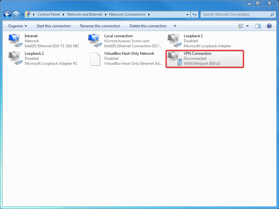Open the recent pages dropdown arrow
This screenshot has height=209, width=279.
click(23, 15)
